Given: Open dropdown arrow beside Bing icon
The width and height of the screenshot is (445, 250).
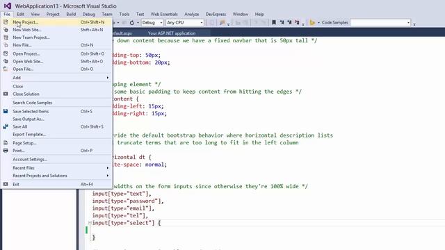Looking at the screenshot, I should [x=318, y=23].
